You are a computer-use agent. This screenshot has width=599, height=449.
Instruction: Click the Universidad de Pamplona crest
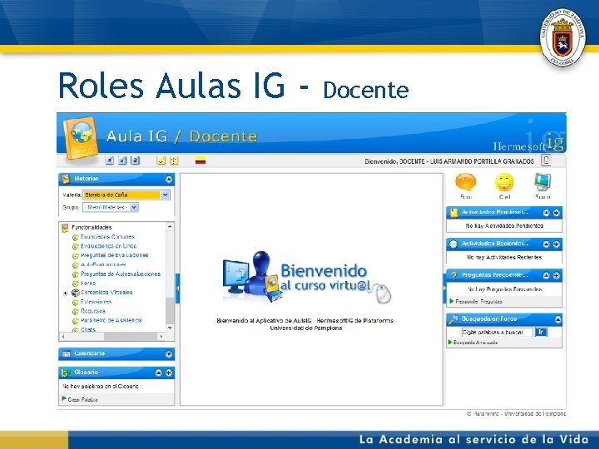[562, 37]
